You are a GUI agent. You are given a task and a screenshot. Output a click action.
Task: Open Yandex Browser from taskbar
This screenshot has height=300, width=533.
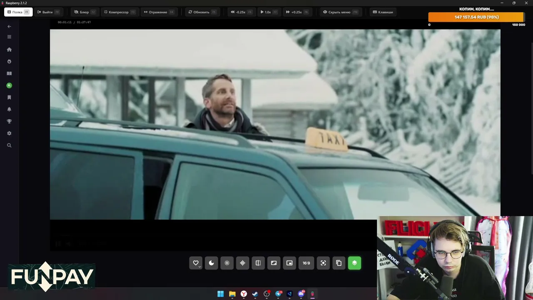tap(244, 294)
